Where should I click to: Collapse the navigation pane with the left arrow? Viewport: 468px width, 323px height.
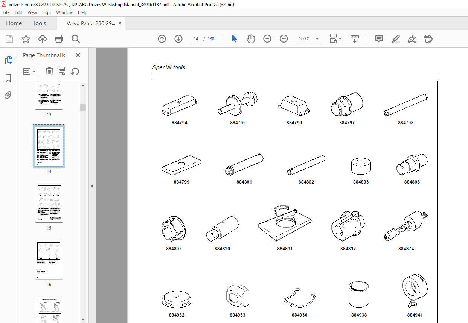[x=92, y=186]
